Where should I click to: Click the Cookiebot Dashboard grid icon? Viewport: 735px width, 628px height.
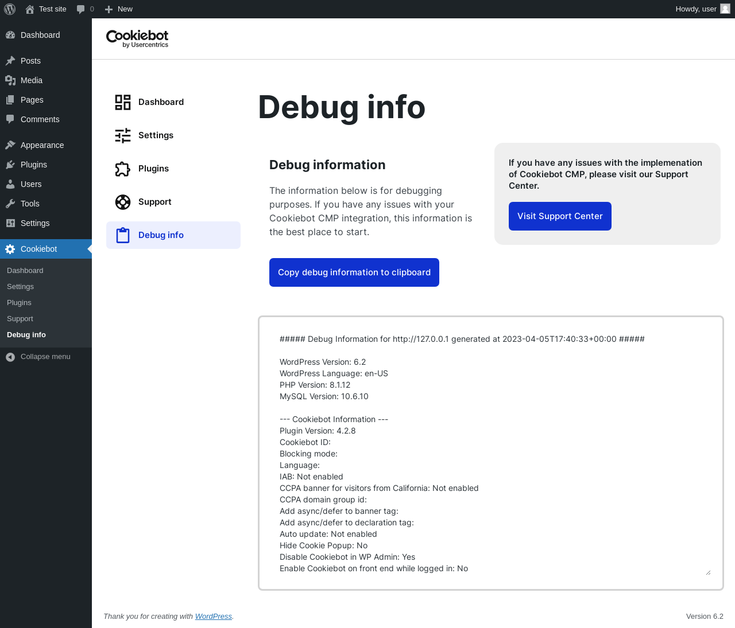[x=123, y=102]
